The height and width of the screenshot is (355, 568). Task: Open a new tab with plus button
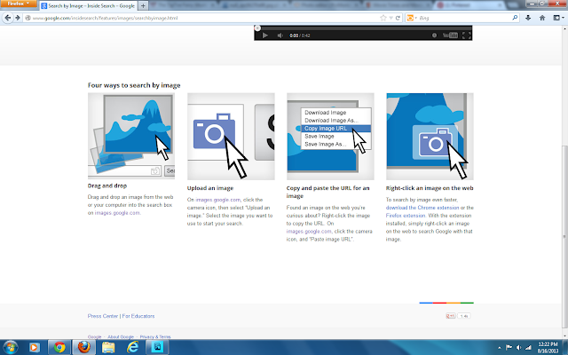(143, 6)
